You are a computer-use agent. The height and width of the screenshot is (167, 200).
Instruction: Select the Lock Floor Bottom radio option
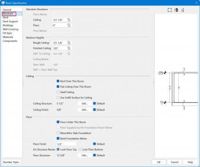coord(80,149)
